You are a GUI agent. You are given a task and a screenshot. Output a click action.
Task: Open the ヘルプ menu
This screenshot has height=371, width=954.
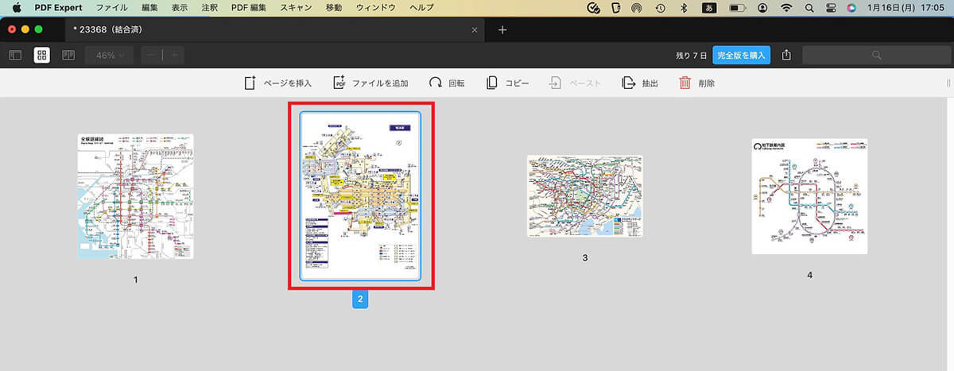click(x=421, y=8)
